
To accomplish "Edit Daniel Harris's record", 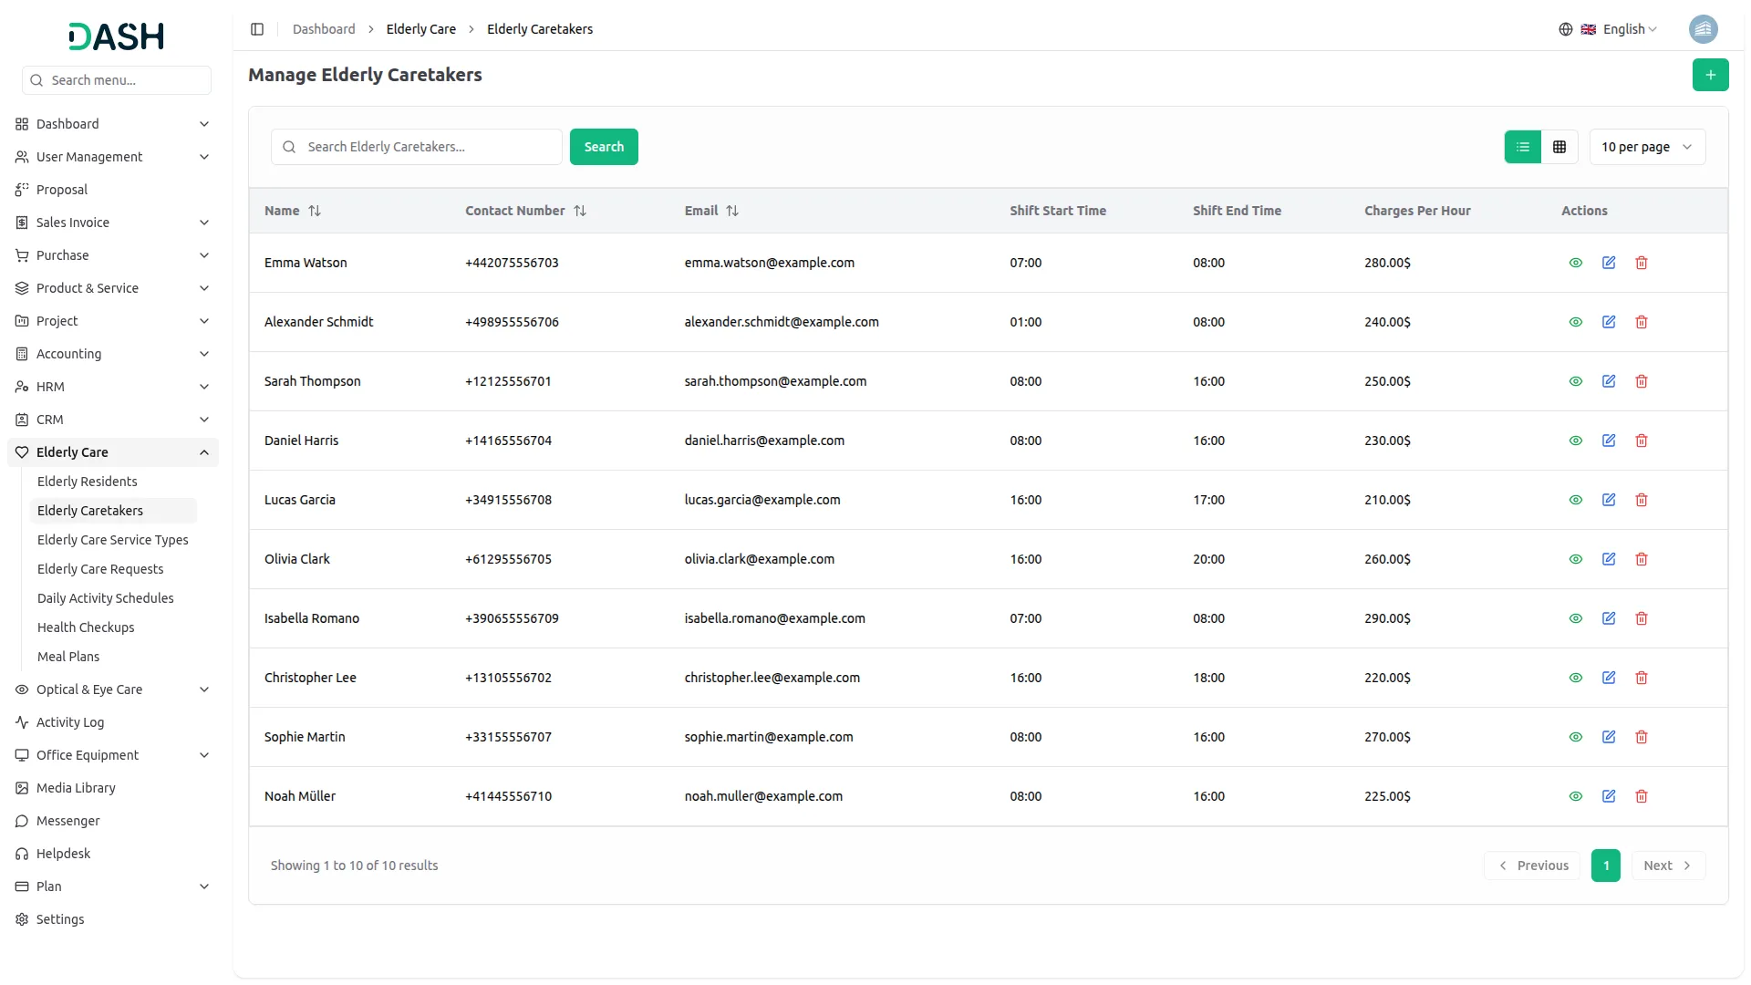I will tap(1609, 441).
